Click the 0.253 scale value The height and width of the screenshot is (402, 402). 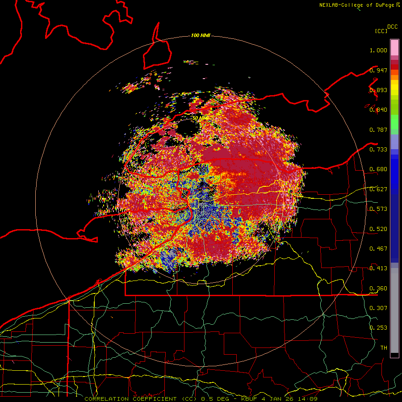point(378,328)
